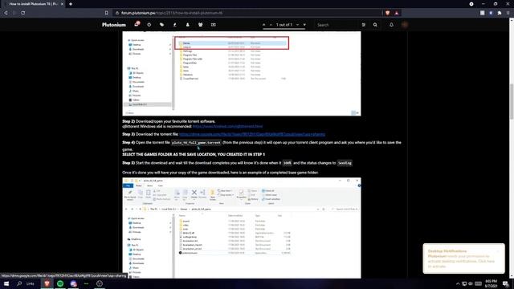Open Spotify in the taskbar
Viewport: 514px width, 289px height.
click(60, 283)
